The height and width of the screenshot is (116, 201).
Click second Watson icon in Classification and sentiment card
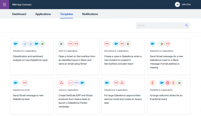31,44
